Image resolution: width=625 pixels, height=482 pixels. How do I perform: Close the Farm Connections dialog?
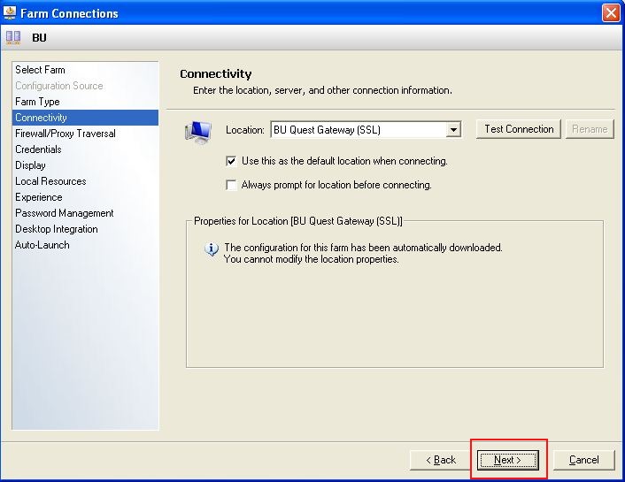(611, 13)
